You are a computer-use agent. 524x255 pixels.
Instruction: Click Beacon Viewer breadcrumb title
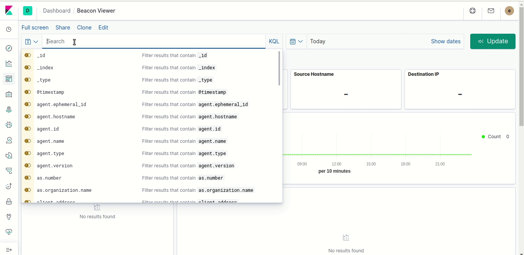[x=96, y=11]
